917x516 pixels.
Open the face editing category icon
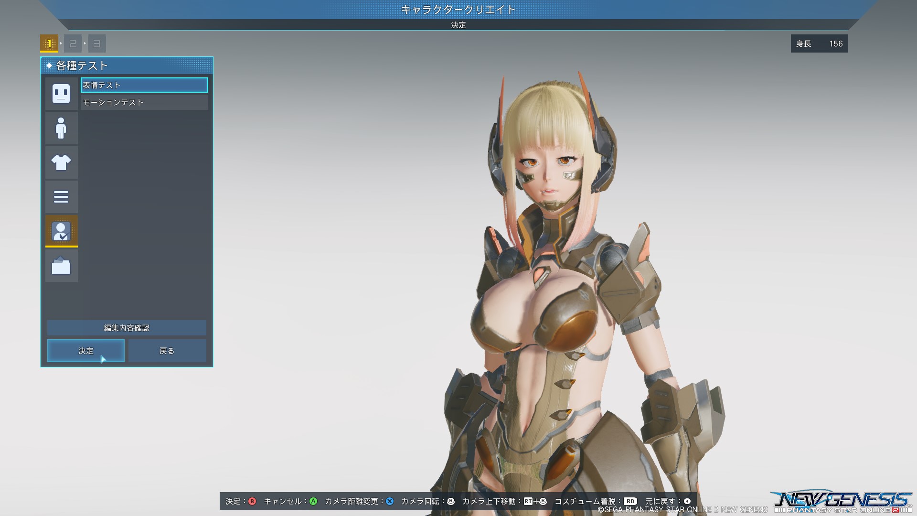click(61, 94)
